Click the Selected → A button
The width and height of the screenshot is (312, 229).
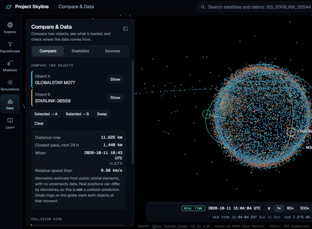click(46, 114)
